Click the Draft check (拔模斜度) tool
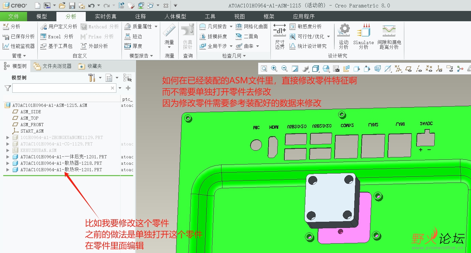This screenshot has width=471, height=253. 213,36
